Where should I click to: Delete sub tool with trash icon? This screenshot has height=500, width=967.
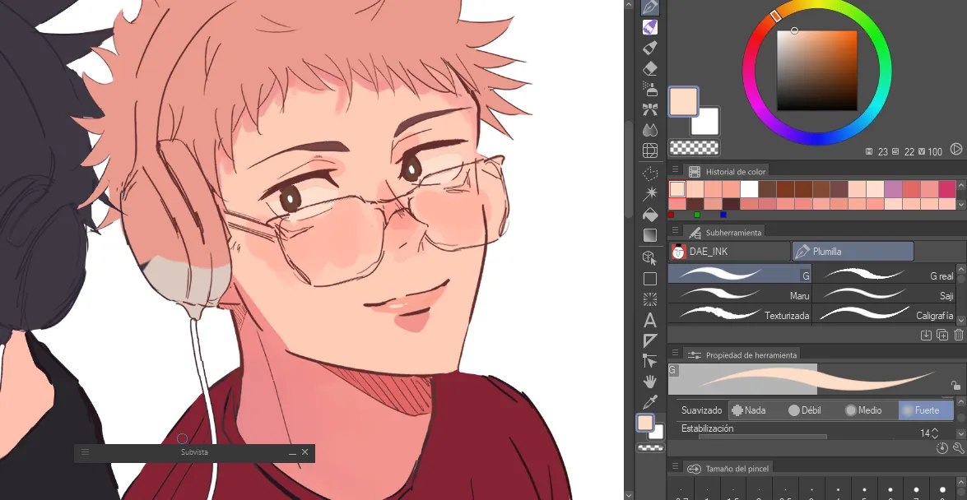[x=959, y=335]
